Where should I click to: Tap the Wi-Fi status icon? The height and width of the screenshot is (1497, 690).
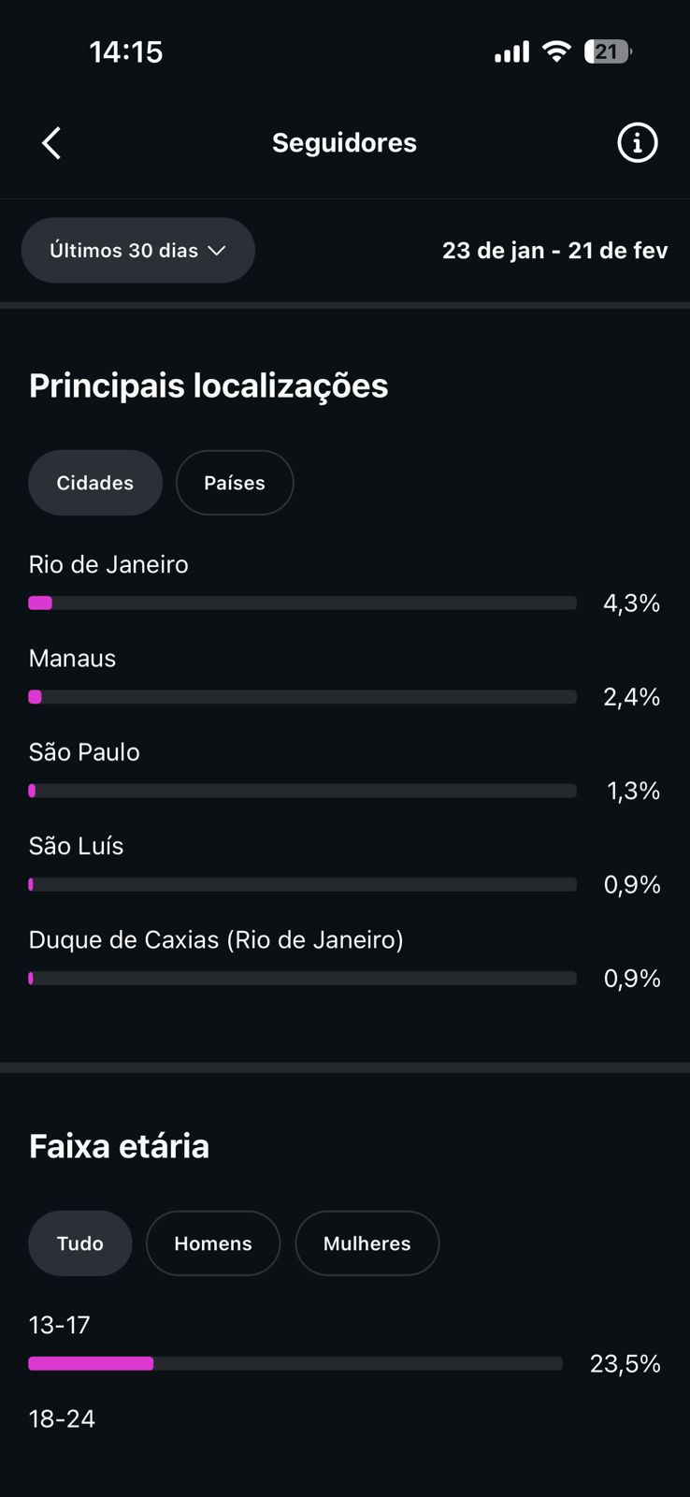pyautogui.click(x=556, y=51)
